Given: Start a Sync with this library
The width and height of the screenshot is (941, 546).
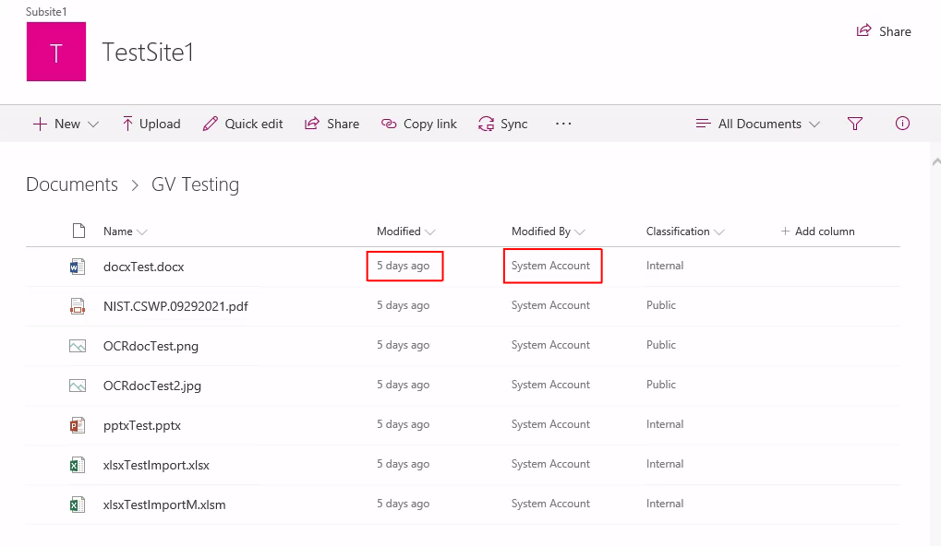Looking at the screenshot, I should point(502,123).
